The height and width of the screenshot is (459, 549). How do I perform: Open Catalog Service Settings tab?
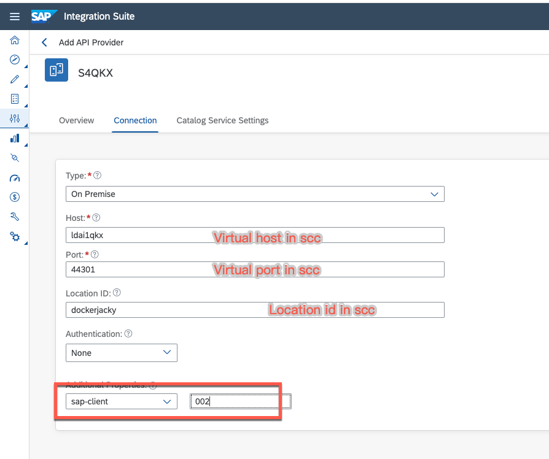(x=222, y=120)
